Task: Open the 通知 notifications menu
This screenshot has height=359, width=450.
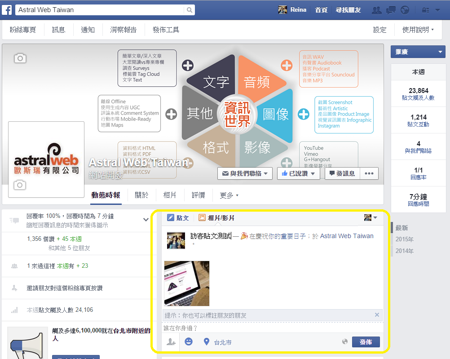Action: pos(88,30)
